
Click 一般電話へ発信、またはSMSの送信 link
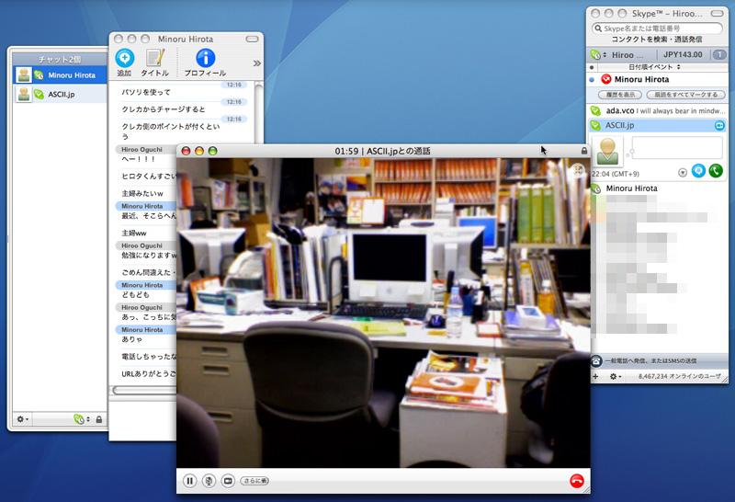click(x=650, y=360)
